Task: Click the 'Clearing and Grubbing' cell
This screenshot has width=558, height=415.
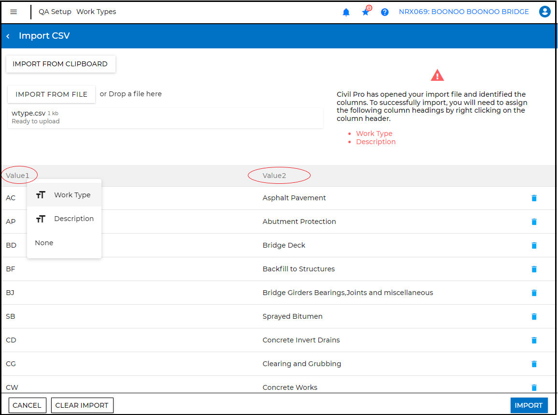Action: coord(302,364)
